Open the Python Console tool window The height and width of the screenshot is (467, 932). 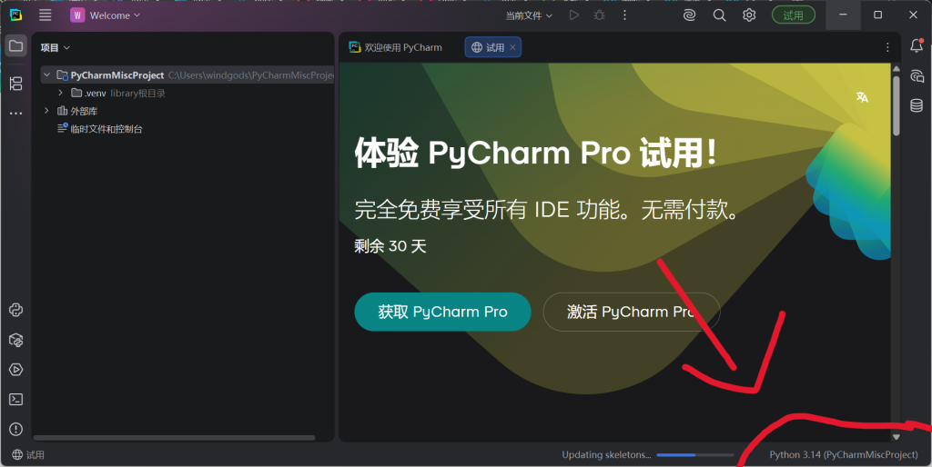(x=15, y=310)
